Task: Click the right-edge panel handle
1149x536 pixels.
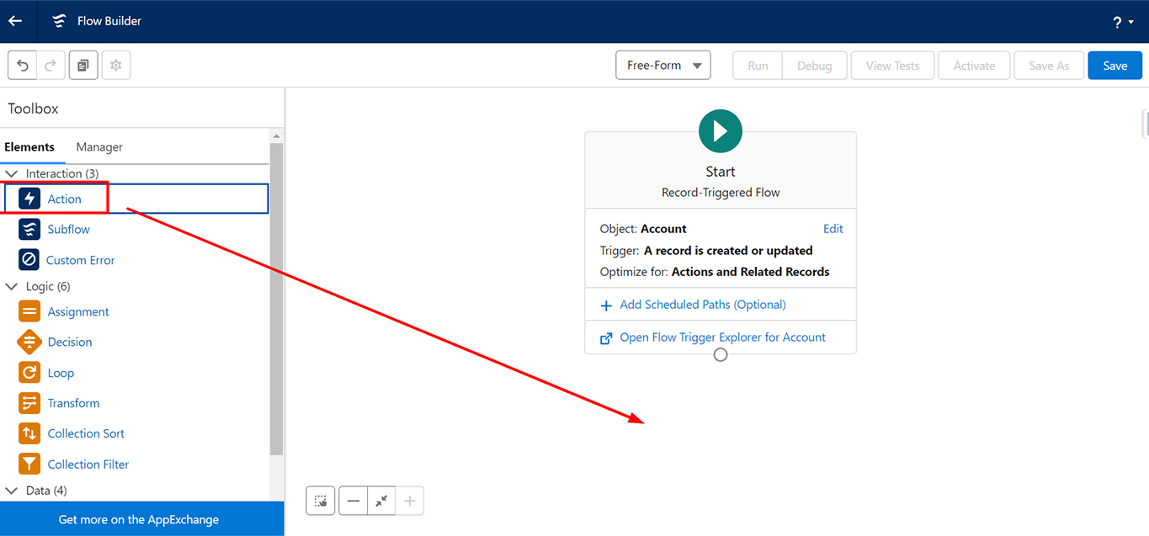Action: (x=1146, y=123)
